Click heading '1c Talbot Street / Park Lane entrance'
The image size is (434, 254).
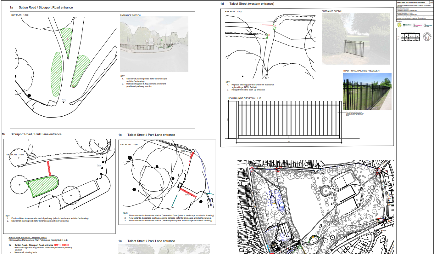(x=147, y=135)
